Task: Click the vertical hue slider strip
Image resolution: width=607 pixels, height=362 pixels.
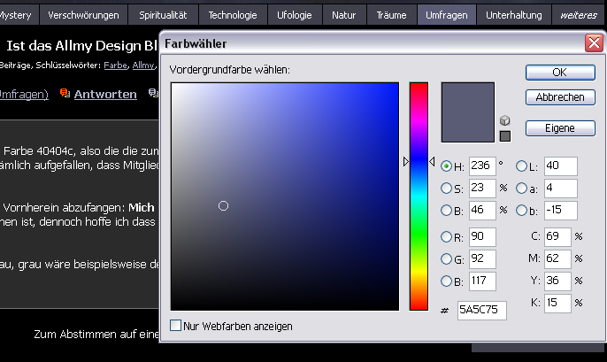Action: (x=419, y=196)
